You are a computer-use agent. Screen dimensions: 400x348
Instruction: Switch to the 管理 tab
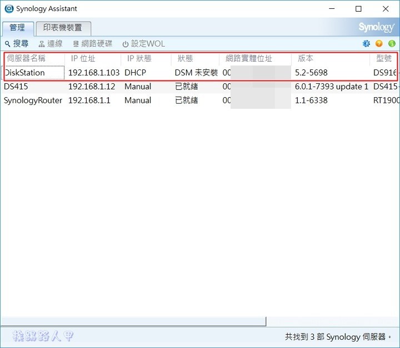coord(18,28)
